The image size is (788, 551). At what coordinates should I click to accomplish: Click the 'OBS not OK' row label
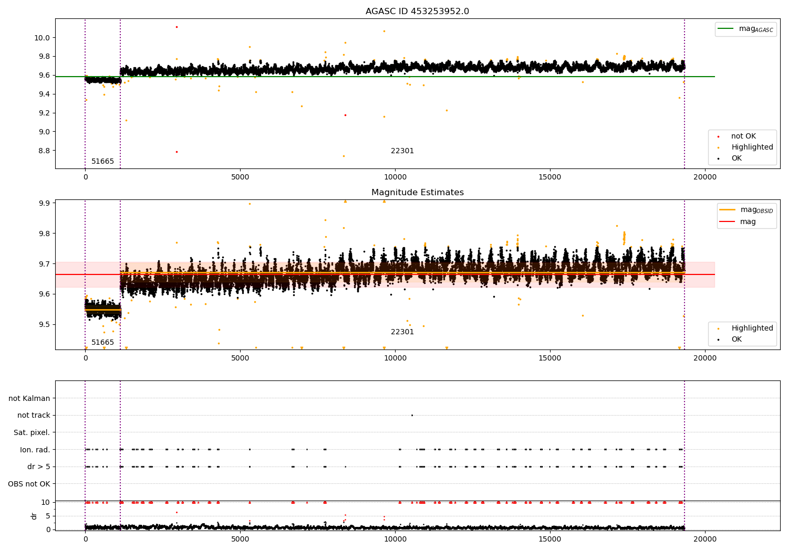point(29,484)
